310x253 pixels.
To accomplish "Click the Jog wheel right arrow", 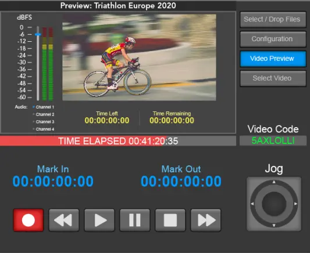I will point(295,204).
